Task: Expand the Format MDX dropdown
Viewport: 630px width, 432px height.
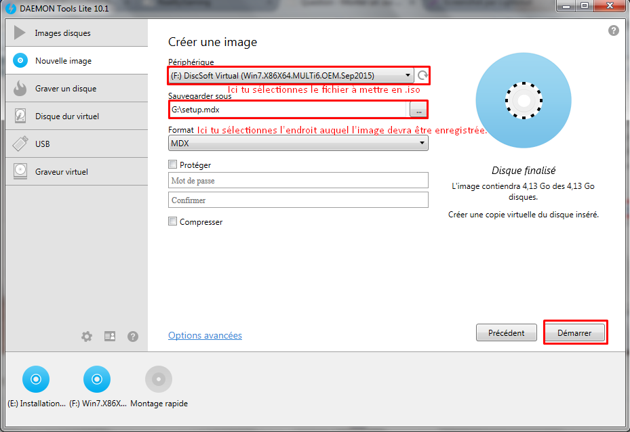Action: pyautogui.click(x=298, y=143)
